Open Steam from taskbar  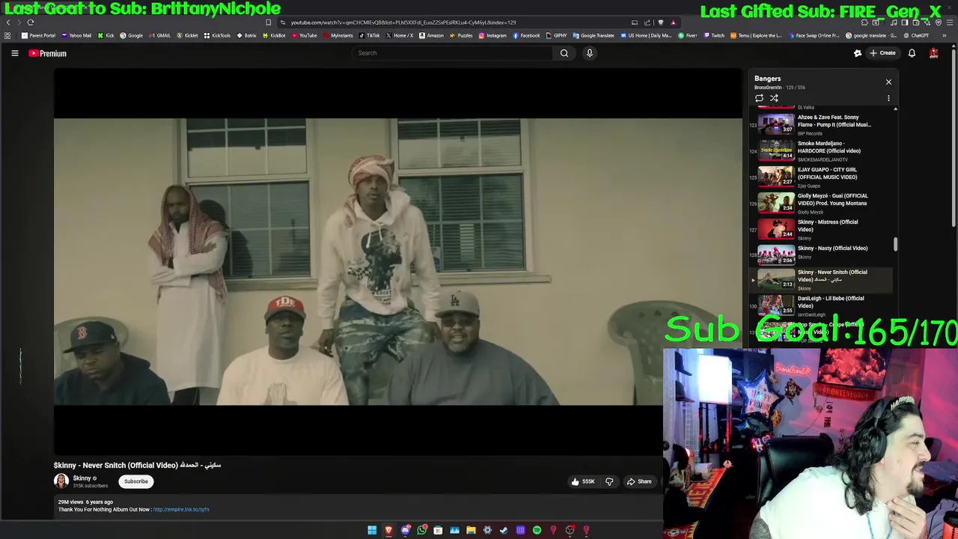click(x=504, y=530)
